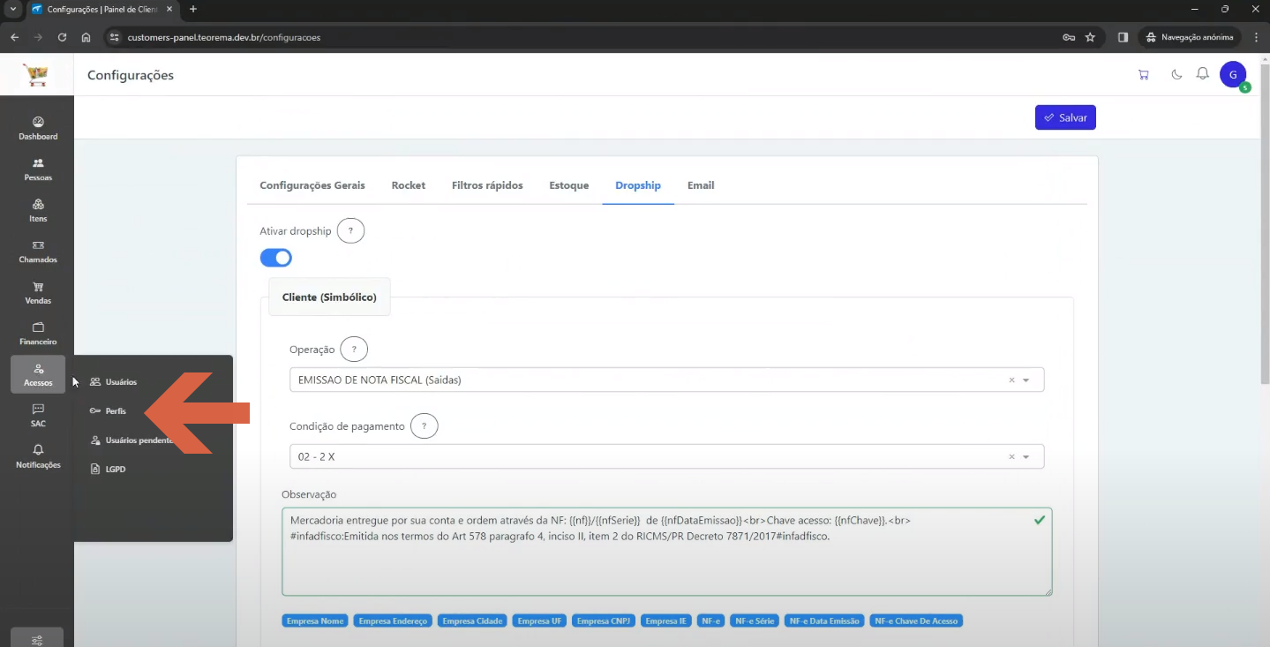
Task: Open SAC in the sidebar
Action: point(38,416)
